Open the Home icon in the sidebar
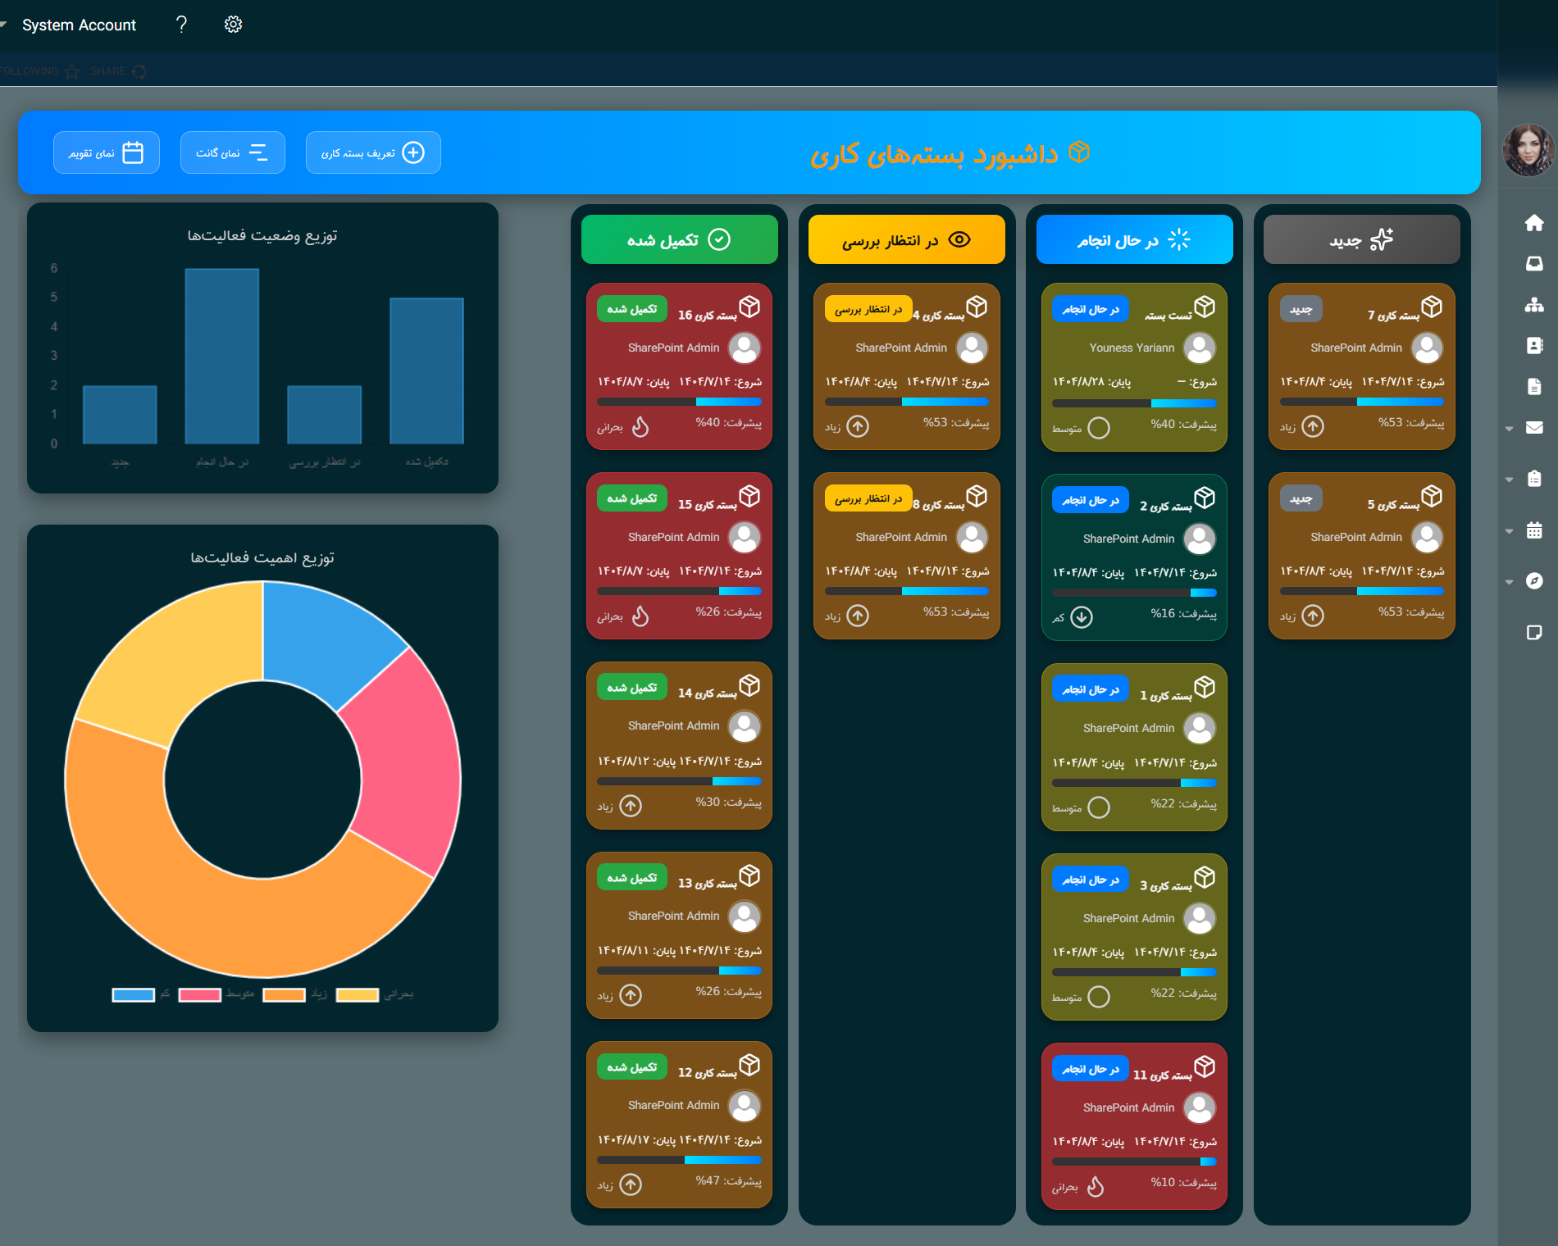Viewport: 1558px width, 1246px height. coord(1533,222)
